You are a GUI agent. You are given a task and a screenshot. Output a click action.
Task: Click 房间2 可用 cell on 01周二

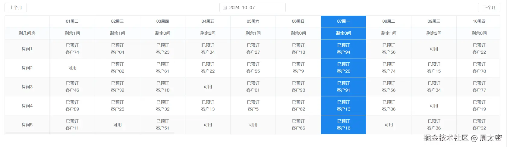[x=72, y=68]
